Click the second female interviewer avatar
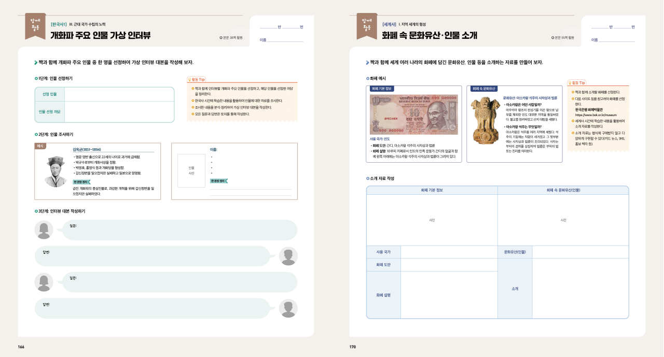The image size is (664, 357). coord(44,282)
